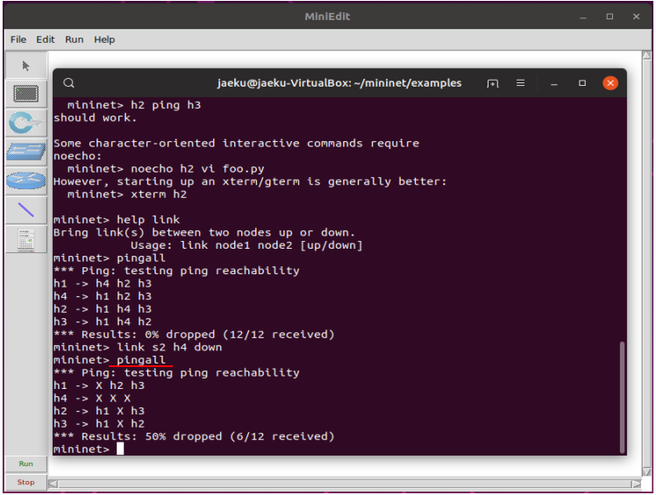Maximize the terminal window
Screen dimensions: 656x495
click(582, 82)
